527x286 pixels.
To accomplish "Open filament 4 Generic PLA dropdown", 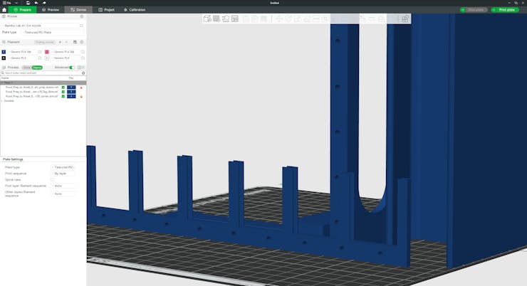I will tap(66, 58).
